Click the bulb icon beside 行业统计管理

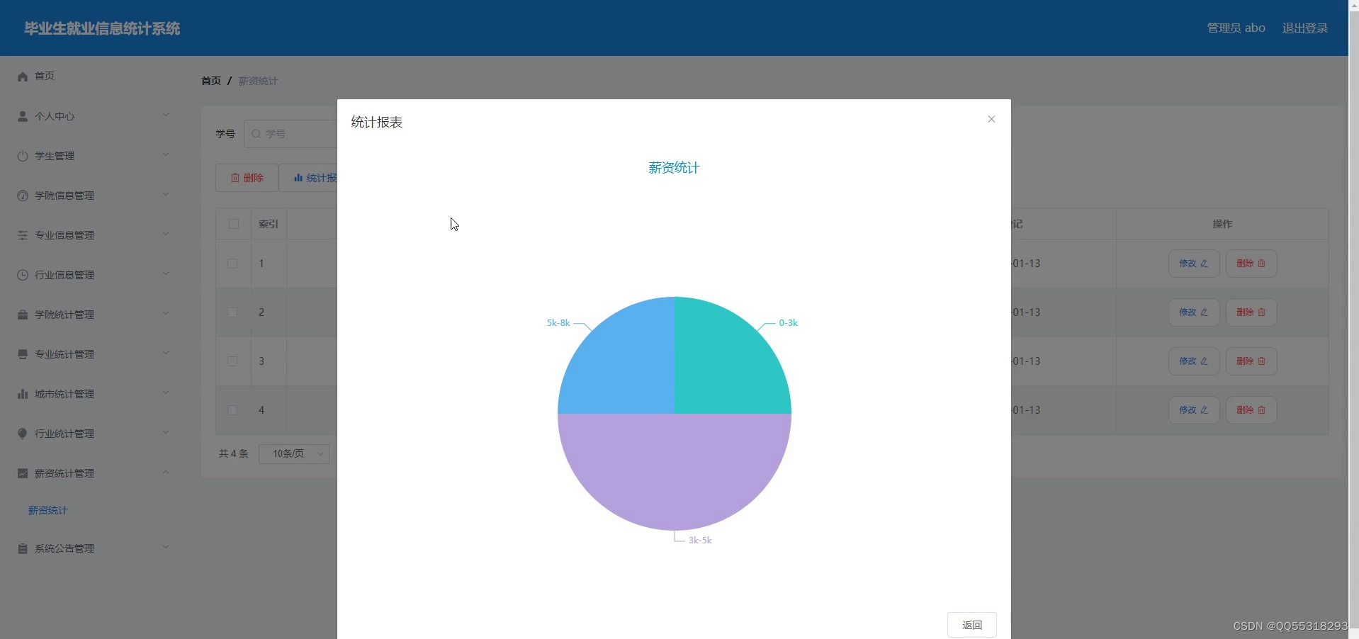pyautogui.click(x=23, y=434)
